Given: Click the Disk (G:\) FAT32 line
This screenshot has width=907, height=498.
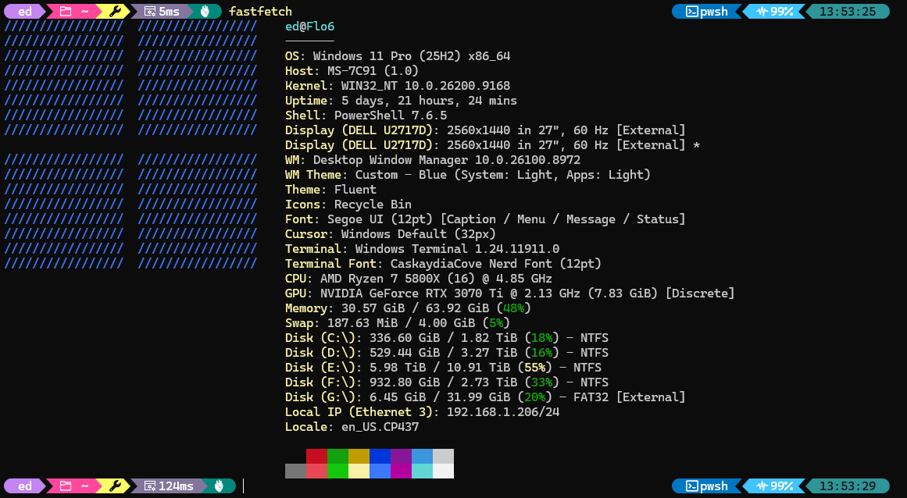Looking at the screenshot, I should 485,397.
